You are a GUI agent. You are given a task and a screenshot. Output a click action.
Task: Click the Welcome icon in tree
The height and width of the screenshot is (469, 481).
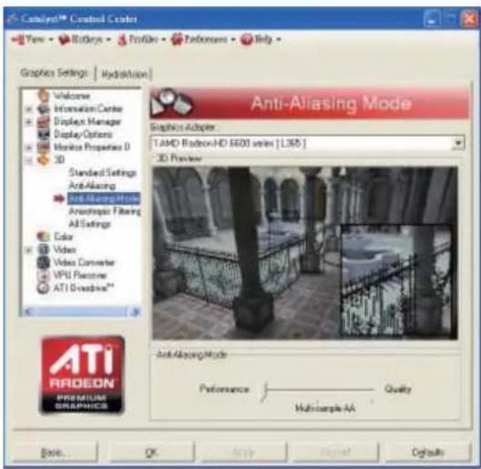tap(44, 96)
